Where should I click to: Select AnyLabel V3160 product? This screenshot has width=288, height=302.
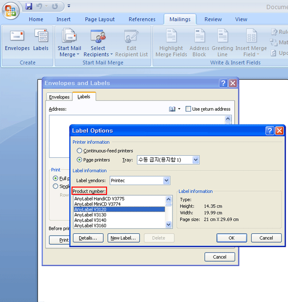tap(119, 226)
